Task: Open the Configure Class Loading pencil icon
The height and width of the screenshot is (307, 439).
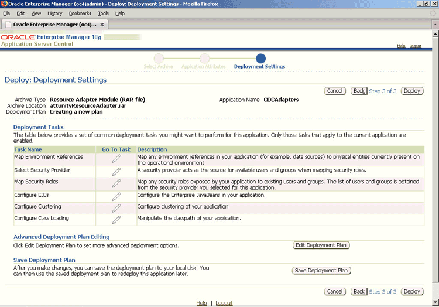Action: tap(116, 220)
